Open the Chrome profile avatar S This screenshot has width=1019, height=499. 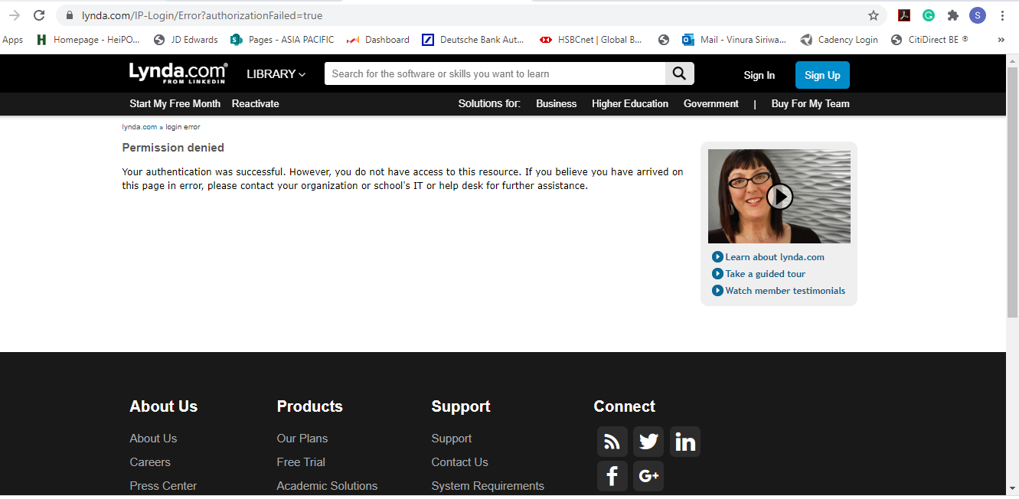(978, 15)
